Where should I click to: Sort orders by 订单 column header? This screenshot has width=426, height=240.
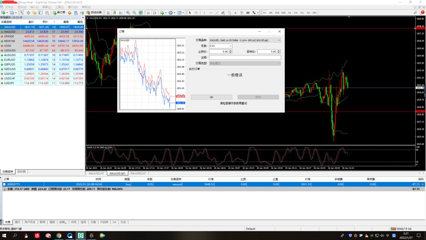click(x=6, y=179)
